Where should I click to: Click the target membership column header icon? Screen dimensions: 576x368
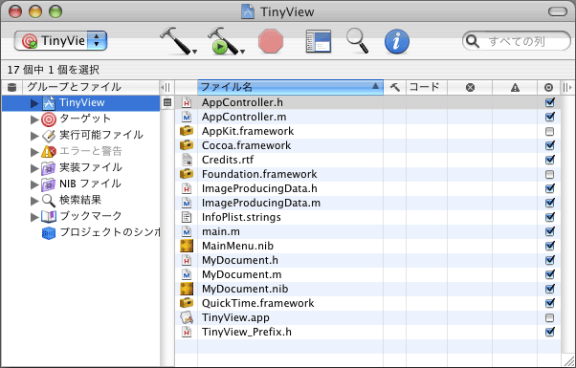pos(548,87)
